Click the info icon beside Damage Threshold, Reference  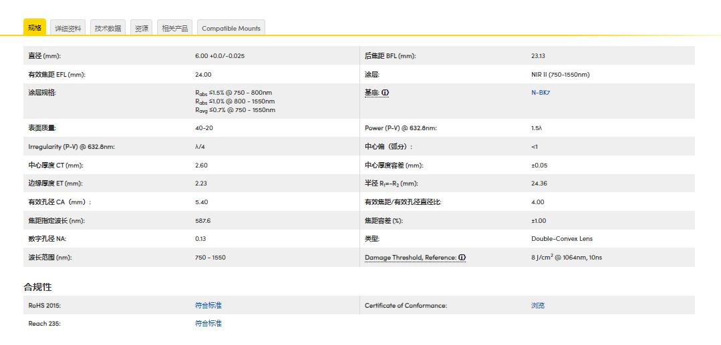(462, 258)
